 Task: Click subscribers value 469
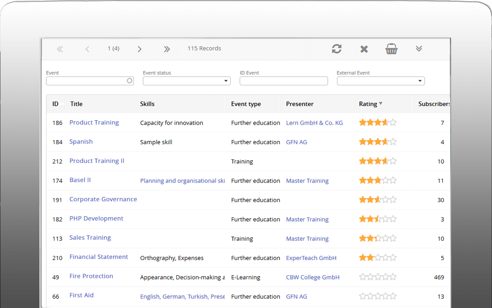point(439,278)
